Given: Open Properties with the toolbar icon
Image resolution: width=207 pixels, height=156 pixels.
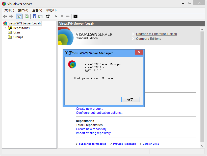Looking at the screenshot, I should [48, 16].
